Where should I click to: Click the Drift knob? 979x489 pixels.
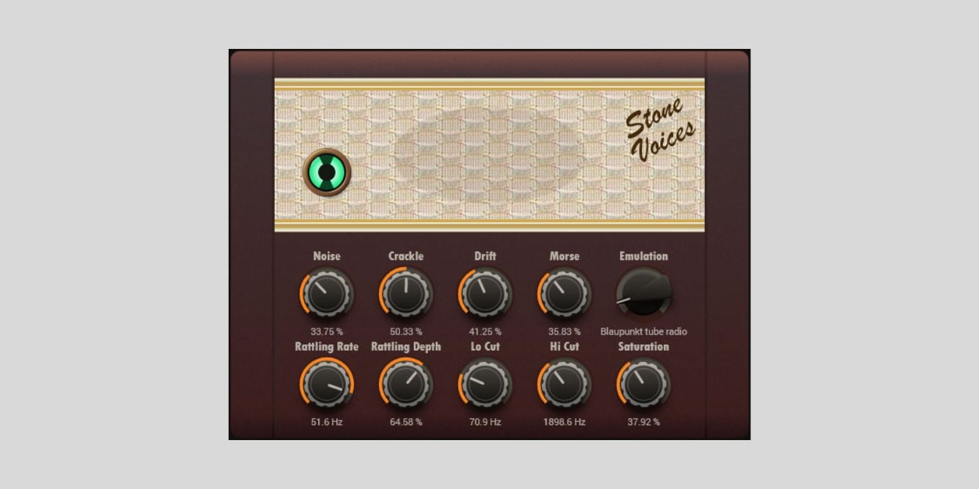[485, 295]
